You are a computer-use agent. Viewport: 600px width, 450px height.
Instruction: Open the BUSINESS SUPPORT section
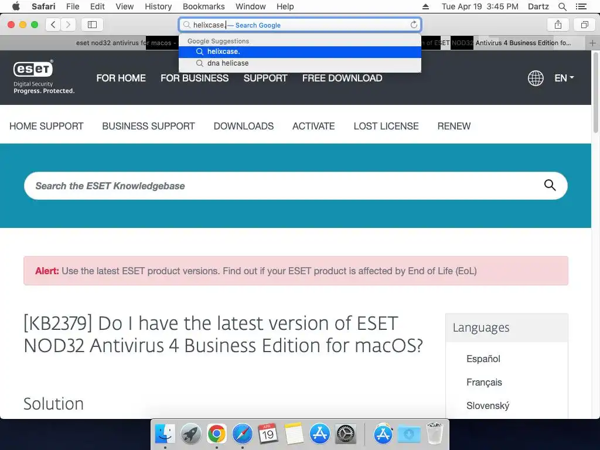tap(148, 126)
